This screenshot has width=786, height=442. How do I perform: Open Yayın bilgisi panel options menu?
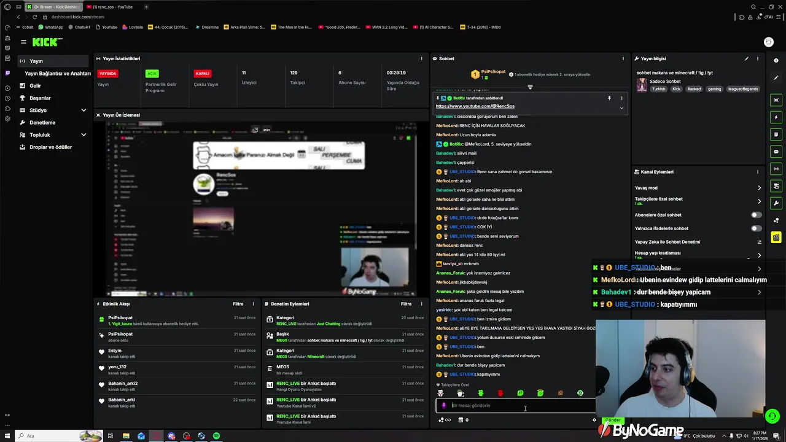758,58
